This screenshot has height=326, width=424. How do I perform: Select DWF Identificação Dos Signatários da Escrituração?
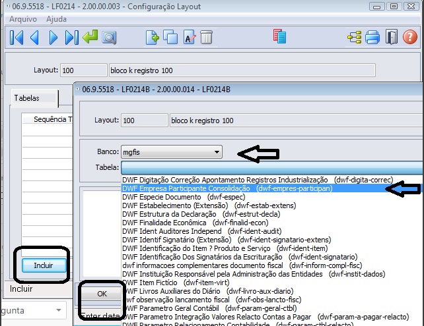pos(271,257)
